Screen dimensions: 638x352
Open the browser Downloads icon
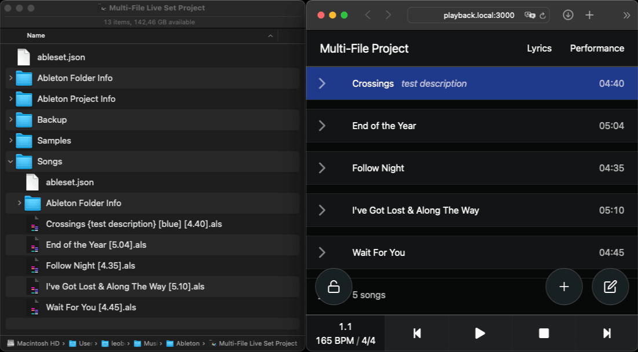tap(568, 15)
